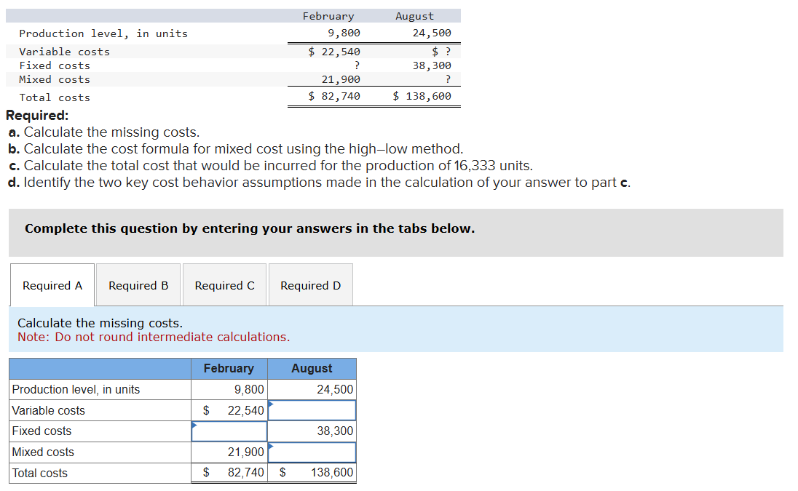Open the Required D tab

point(310,284)
